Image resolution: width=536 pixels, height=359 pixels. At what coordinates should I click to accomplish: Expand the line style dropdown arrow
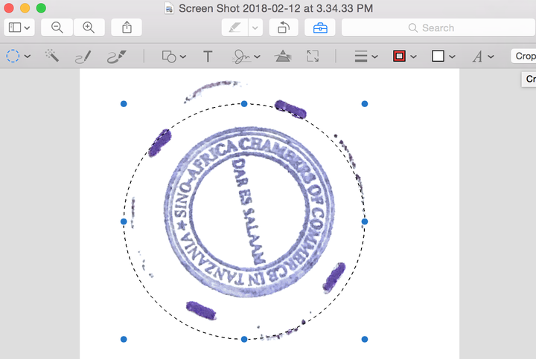pyautogui.click(x=375, y=56)
